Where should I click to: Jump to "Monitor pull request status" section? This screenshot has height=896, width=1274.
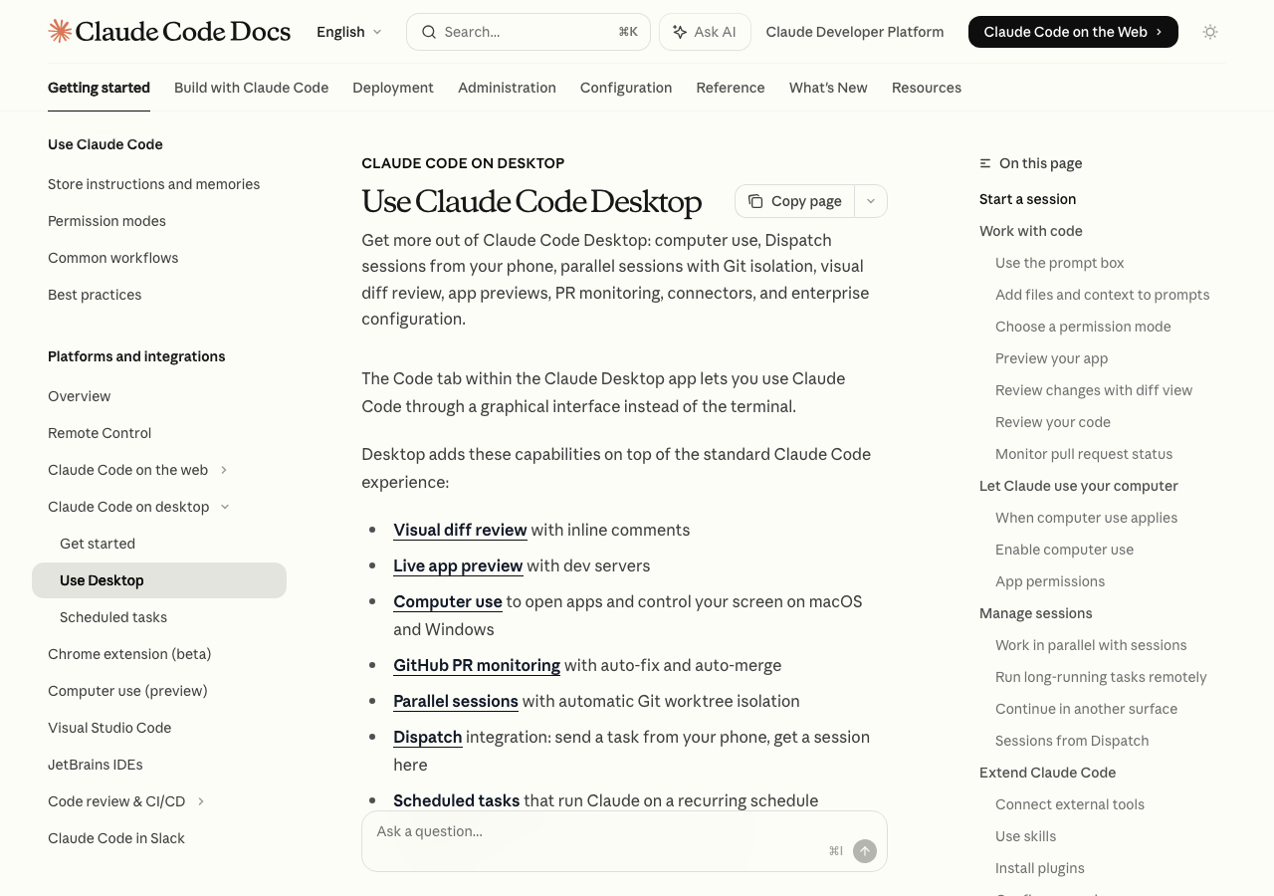[x=1084, y=453]
